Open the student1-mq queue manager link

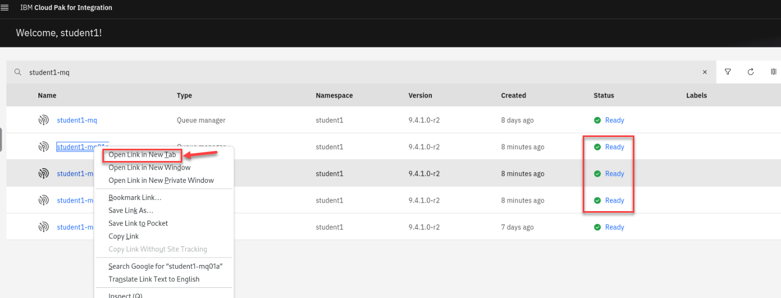(77, 120)
